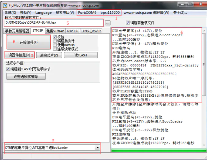Image resolution: width=207 pixels, height=160 pixels.
Task: Open the 关于(Z)... menu
Action: [x=180, y=13]
